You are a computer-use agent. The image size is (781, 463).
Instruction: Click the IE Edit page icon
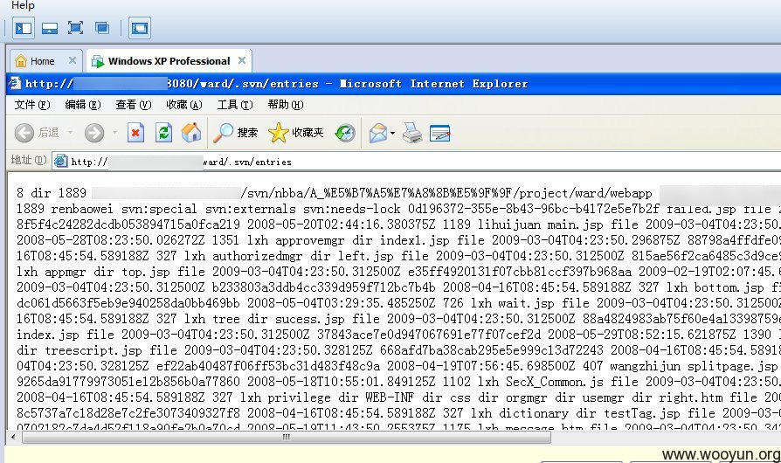(439, 133)
